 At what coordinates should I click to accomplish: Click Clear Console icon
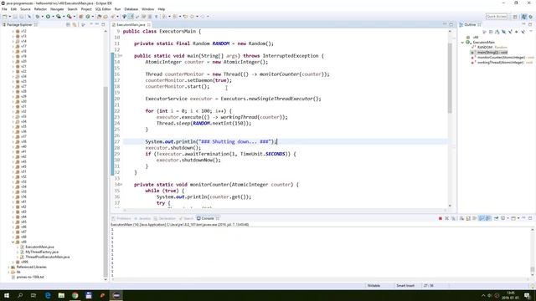point(461,218)
